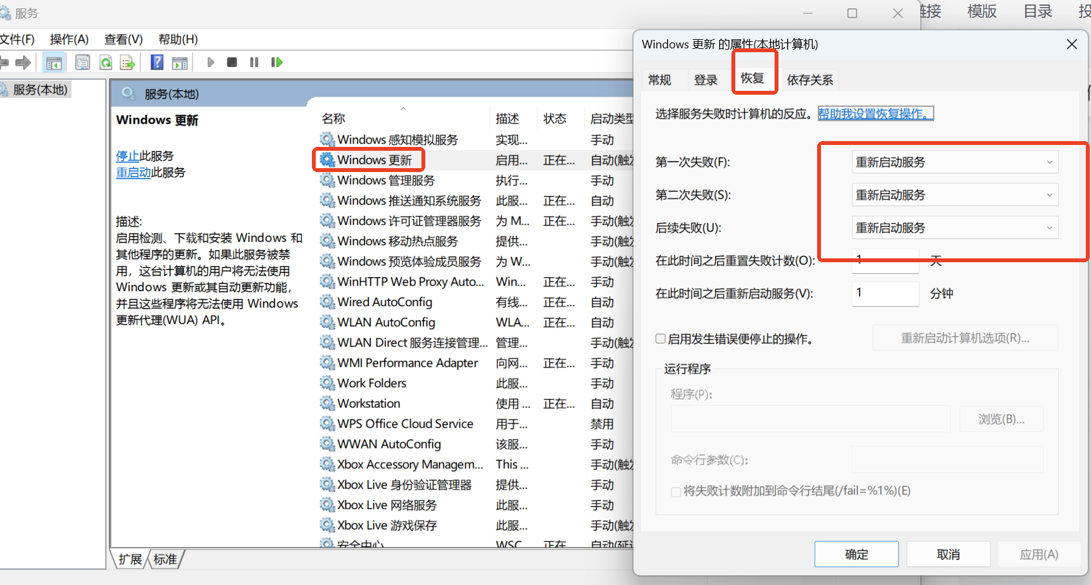Viewport: 1091px width, 585px height.
Task: Click gear icon of Windows 管理服务
Action: [x=327, y=180]
